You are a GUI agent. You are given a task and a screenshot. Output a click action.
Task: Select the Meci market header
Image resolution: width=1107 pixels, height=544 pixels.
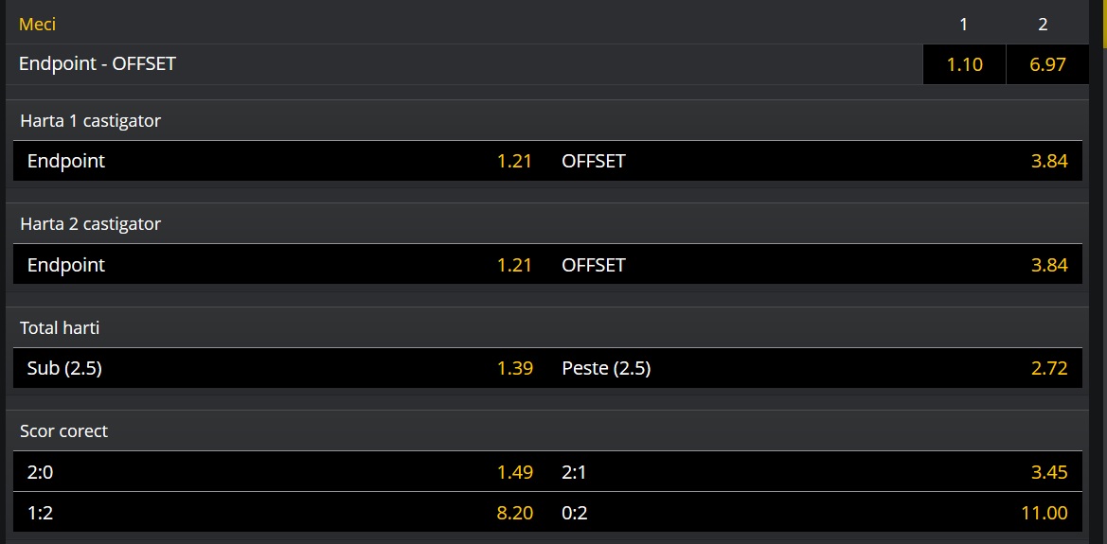(38, 24)
